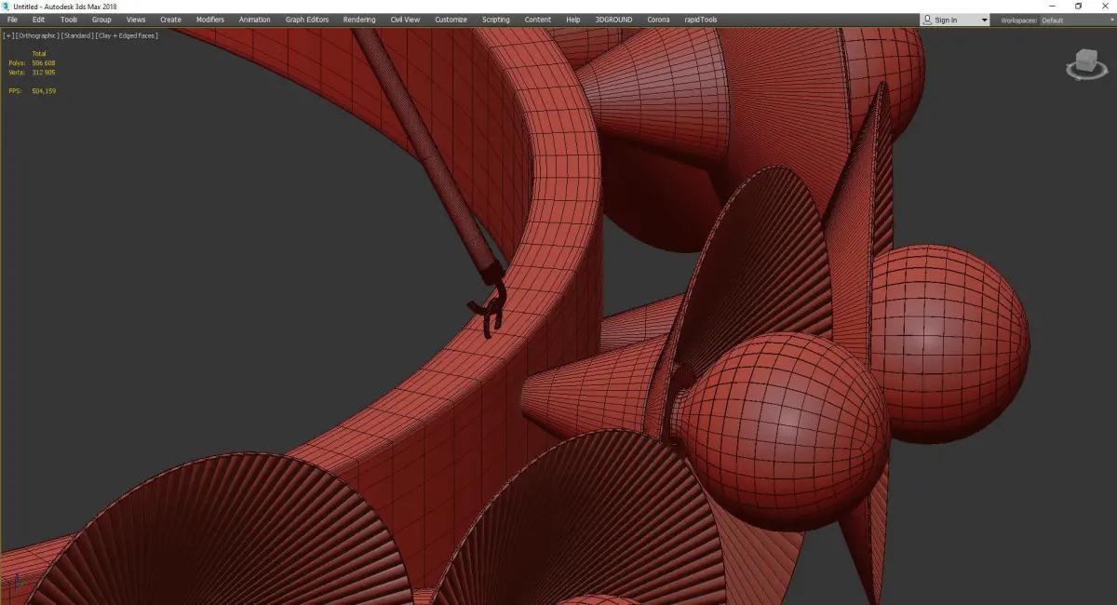Open the 3DGROUND menu

[x=615, y=20]
